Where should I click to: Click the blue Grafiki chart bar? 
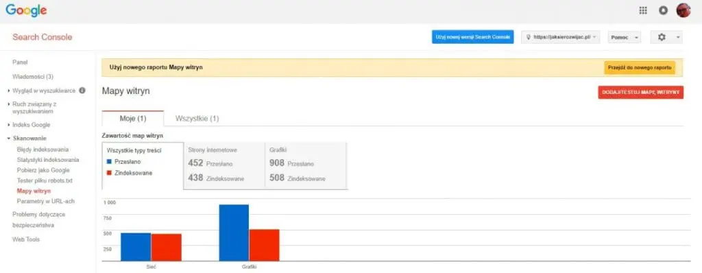(x=234, y=233)
